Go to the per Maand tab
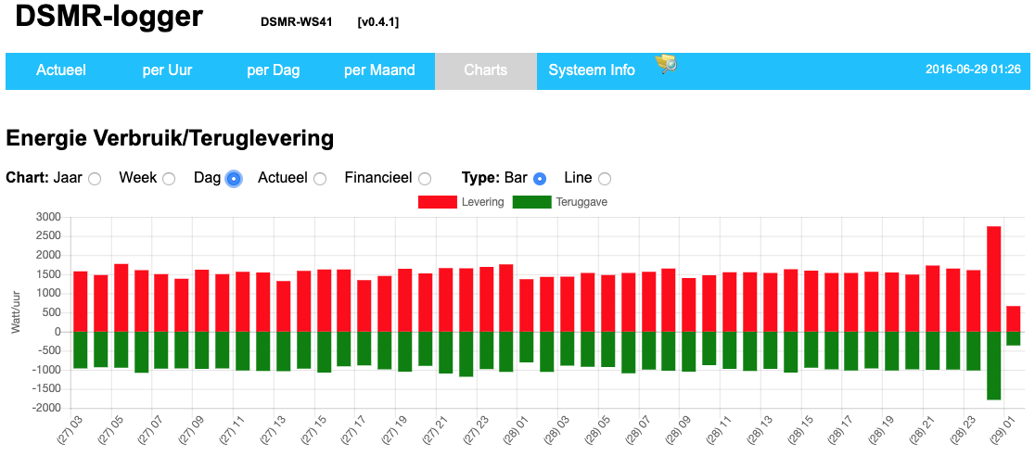The height and width of the screenshot is (456, 1035). pyautogui.click(x=379, y=70)
